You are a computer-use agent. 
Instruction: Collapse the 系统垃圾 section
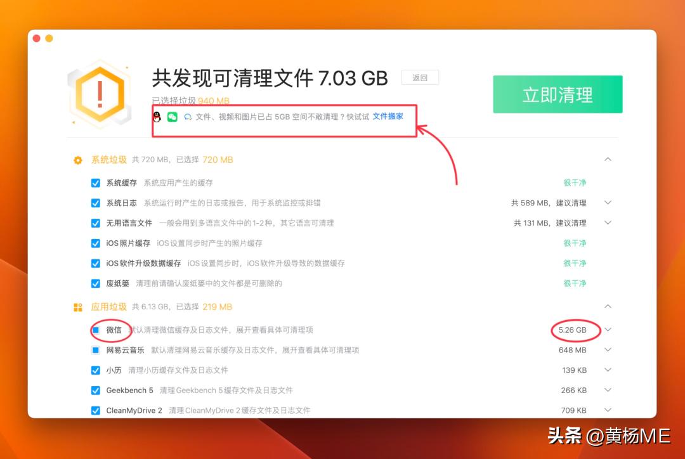[608, 160]
